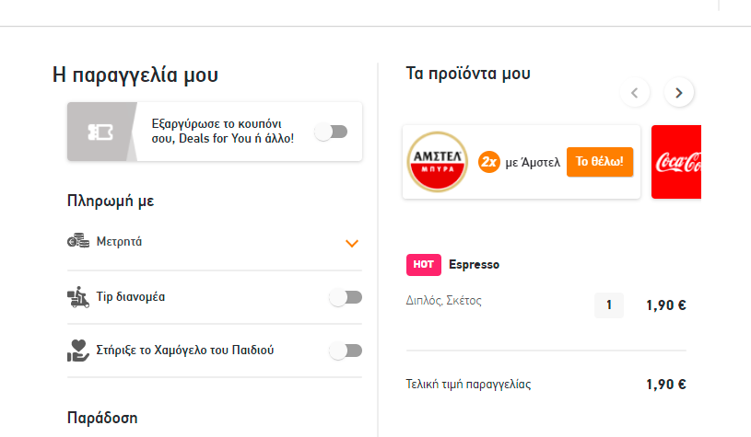Image resolution: width=751 pixels, height=437 pixels.
Task: Go to previous offers with left arrow
Action: 635,93
